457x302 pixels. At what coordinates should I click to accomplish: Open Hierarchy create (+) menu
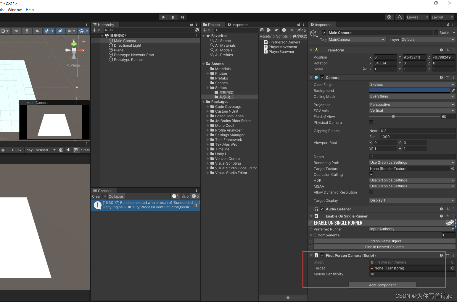click(96, 30)
